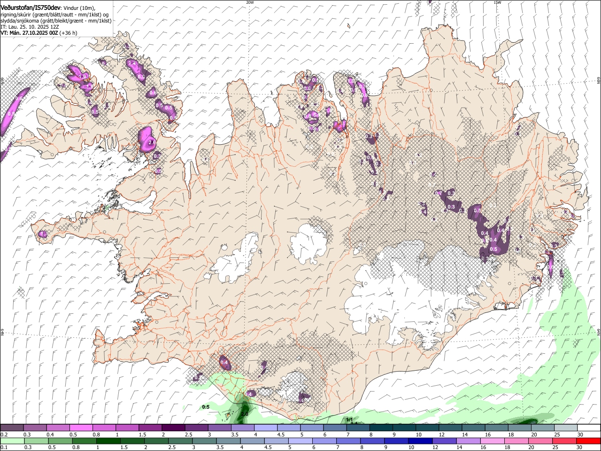This screenshot has height=451, width=601.
Task: Select the darkest purple 2–2.5 swatch in purple scale
Action: click(x=173, y=428)
